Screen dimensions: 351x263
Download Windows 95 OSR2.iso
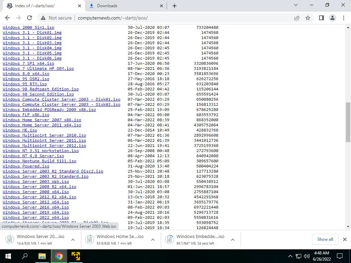26,79
